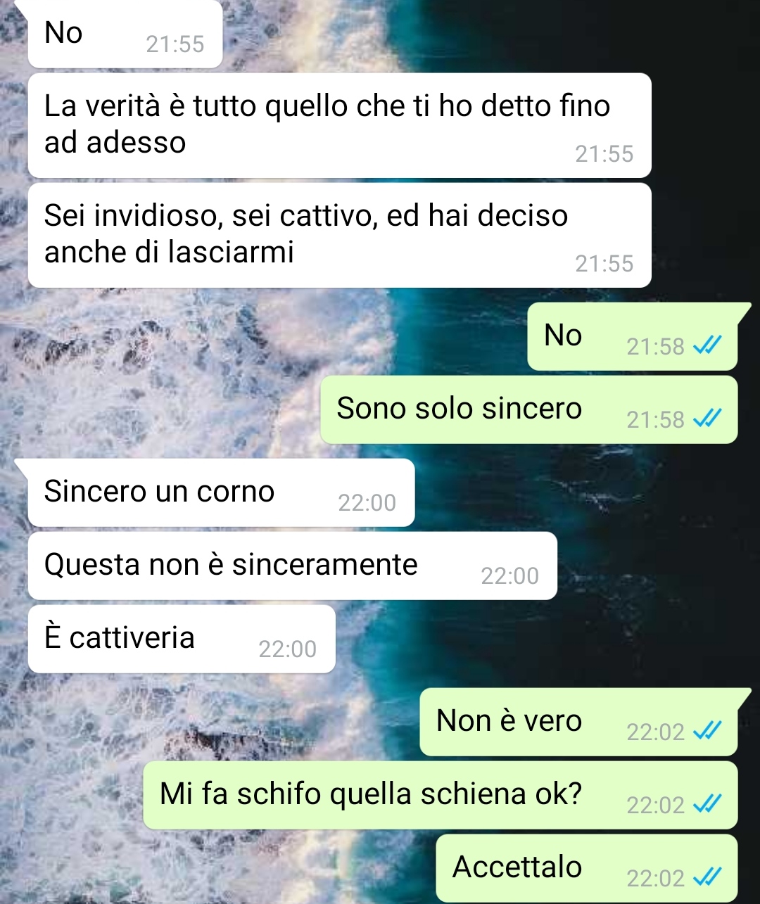
Task: Tap the read-receipt double check on 'Accettalo'
Action: (707, 877)
